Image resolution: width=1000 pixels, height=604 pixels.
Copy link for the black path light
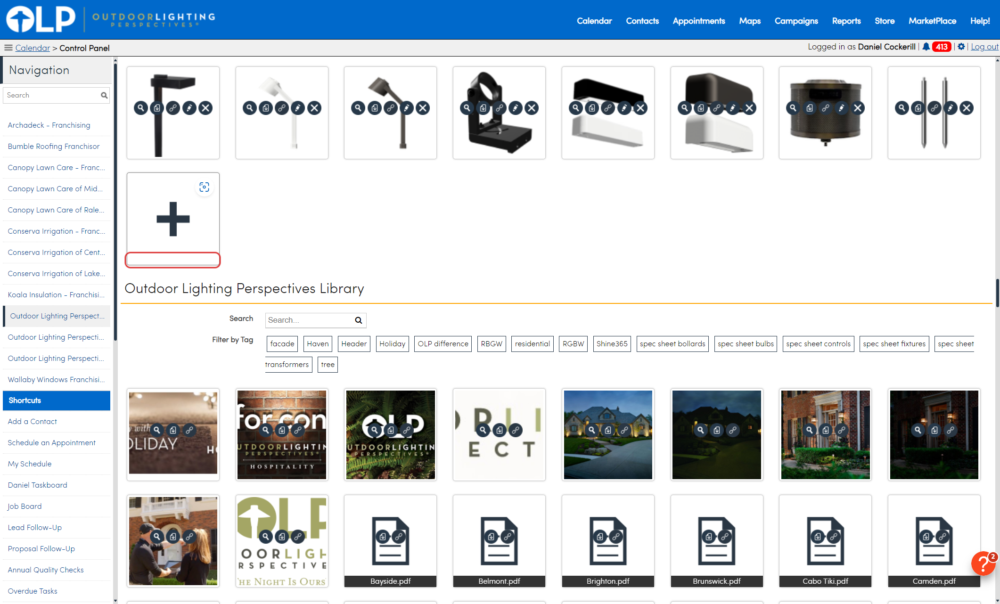point(173,108)
